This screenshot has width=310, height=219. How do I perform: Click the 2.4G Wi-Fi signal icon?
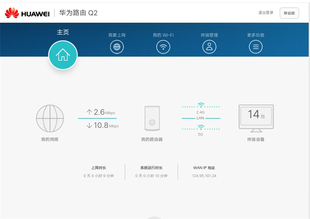tap(201, 105)
